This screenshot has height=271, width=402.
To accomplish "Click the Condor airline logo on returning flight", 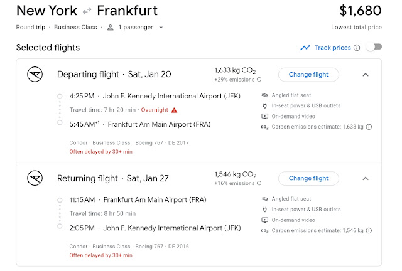I will click(35, 178).
